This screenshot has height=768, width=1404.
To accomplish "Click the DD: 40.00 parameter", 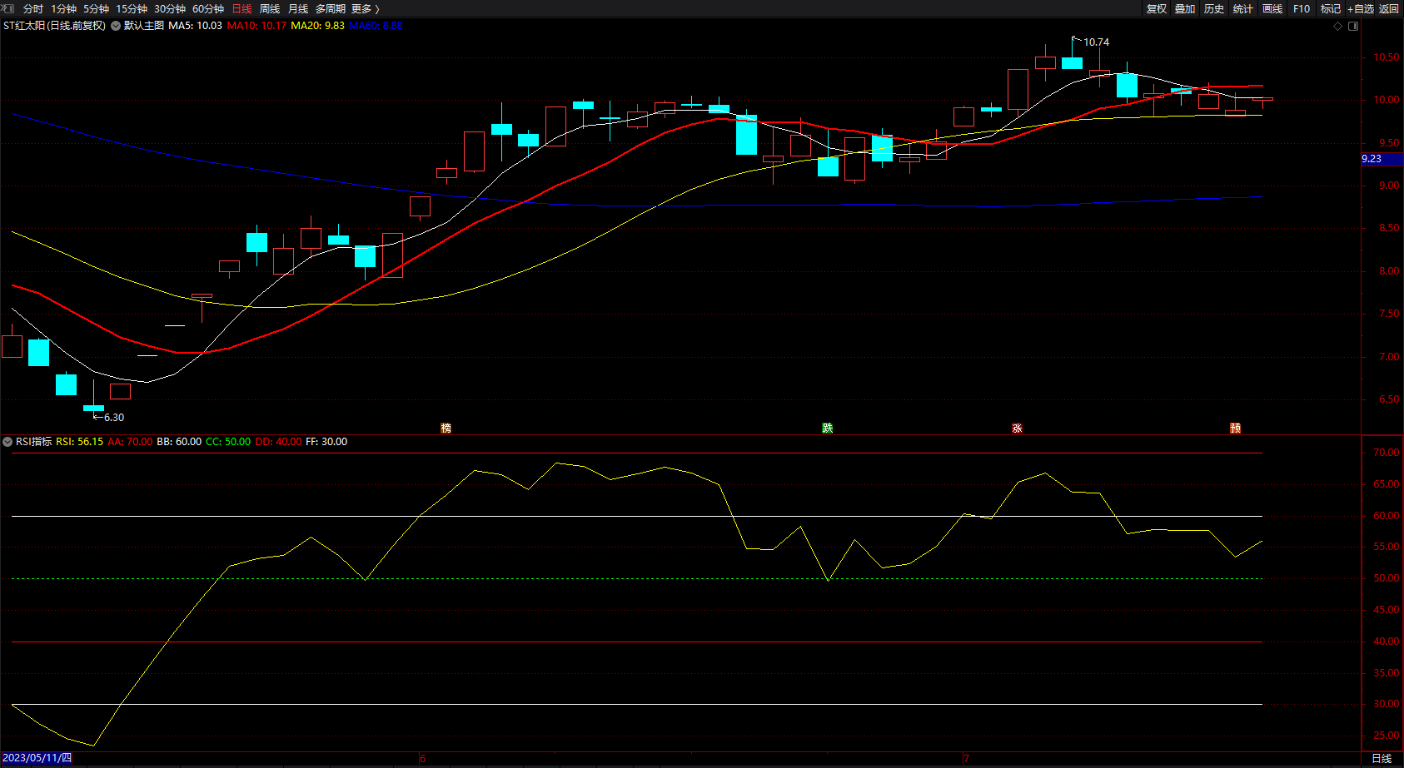I will (278, 442).
